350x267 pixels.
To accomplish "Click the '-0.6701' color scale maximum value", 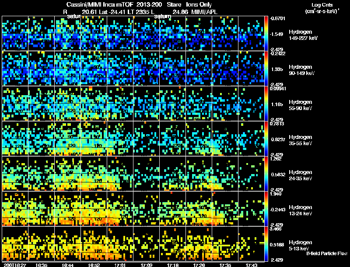I will [x=277, y=18].
